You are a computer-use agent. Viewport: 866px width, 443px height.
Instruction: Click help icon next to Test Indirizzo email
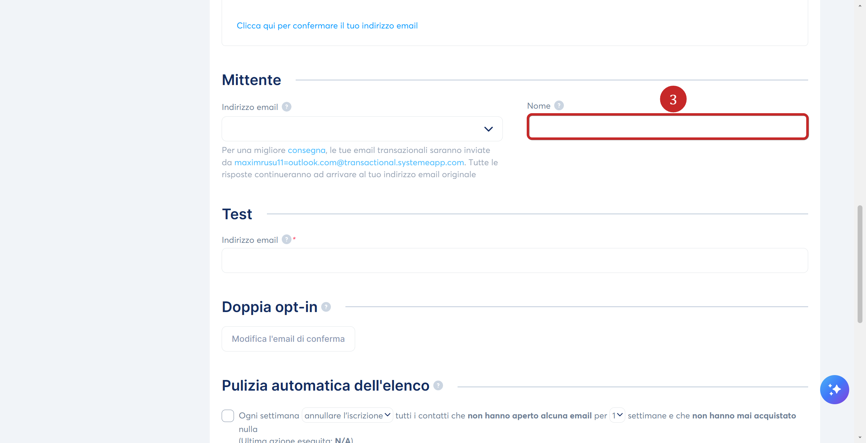[286, 240]
